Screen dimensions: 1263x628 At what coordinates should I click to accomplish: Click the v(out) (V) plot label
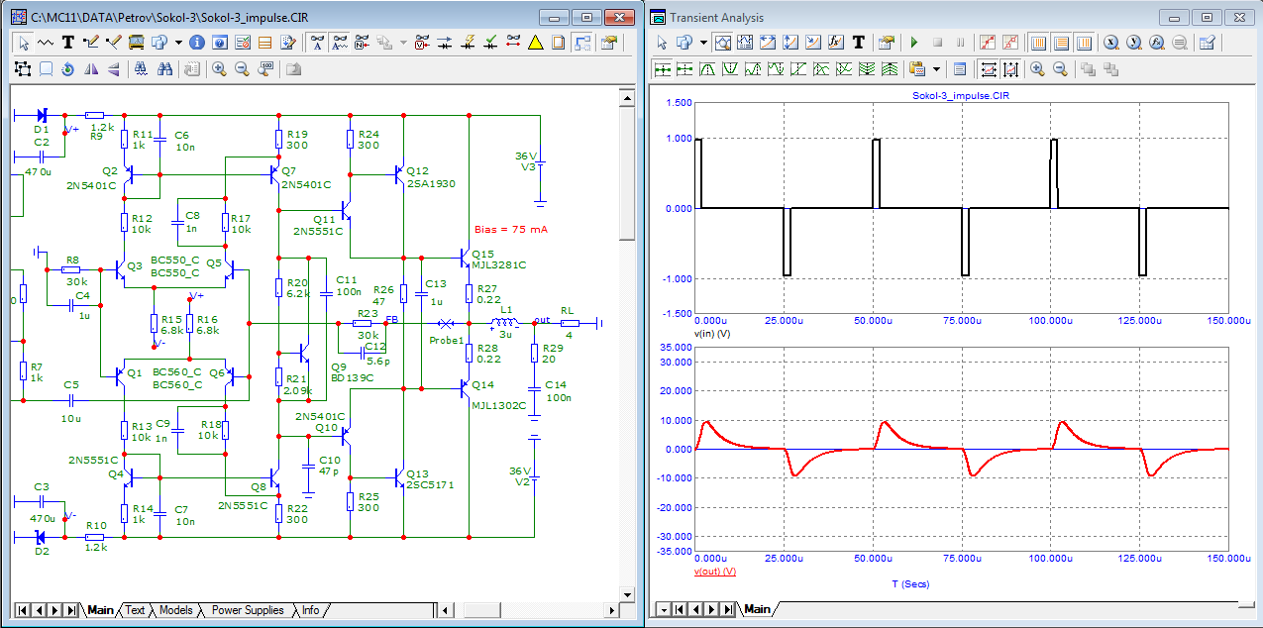(x=715, y=572)
